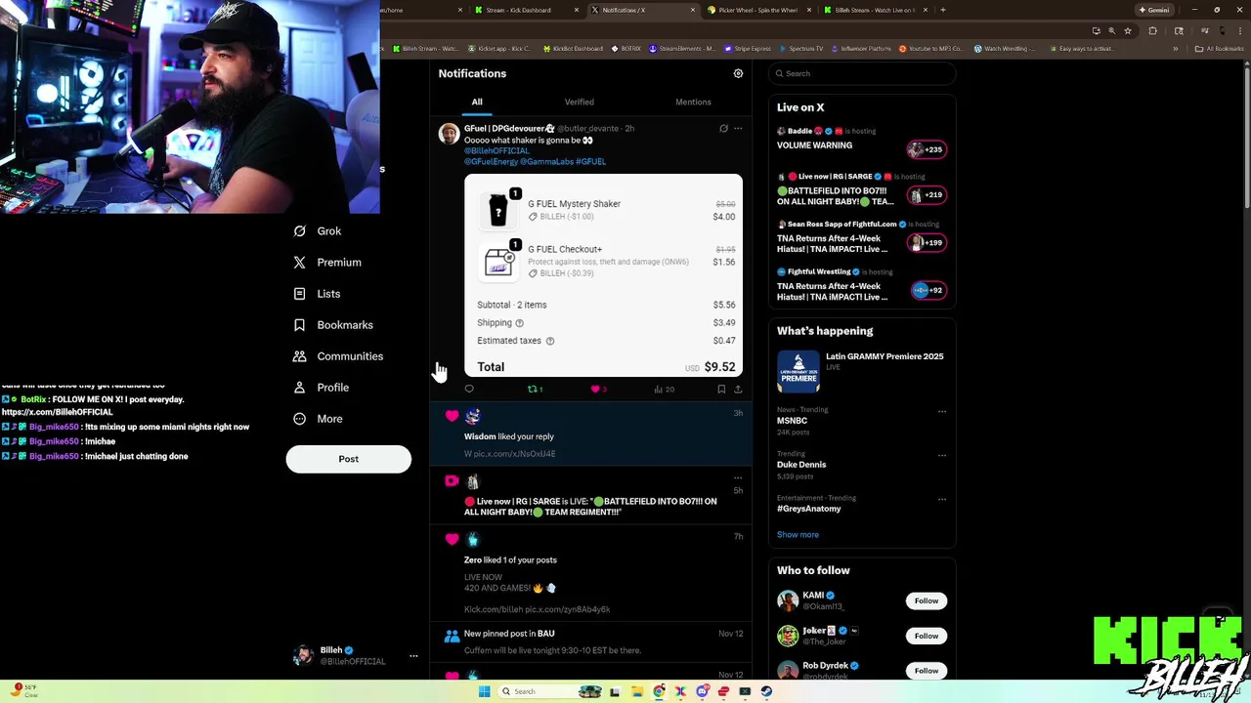
Task: Open the #GFUEL hashtag link
Action: point(590,161)
